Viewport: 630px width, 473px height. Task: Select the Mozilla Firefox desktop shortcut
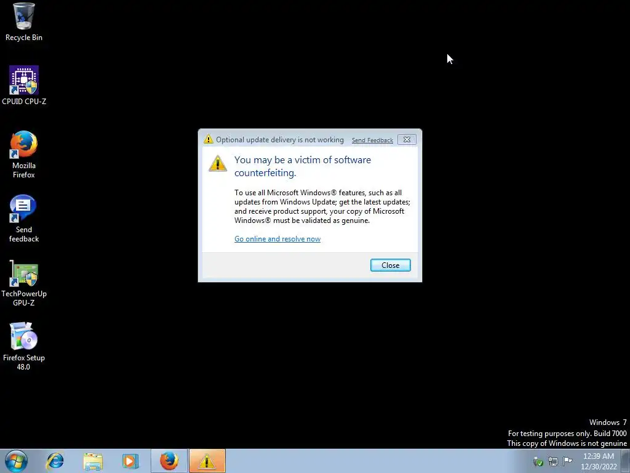24,155
